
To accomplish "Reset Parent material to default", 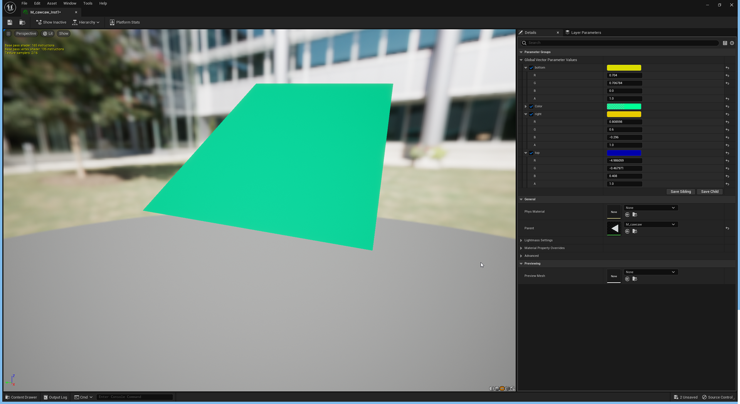I will [727, 228].
